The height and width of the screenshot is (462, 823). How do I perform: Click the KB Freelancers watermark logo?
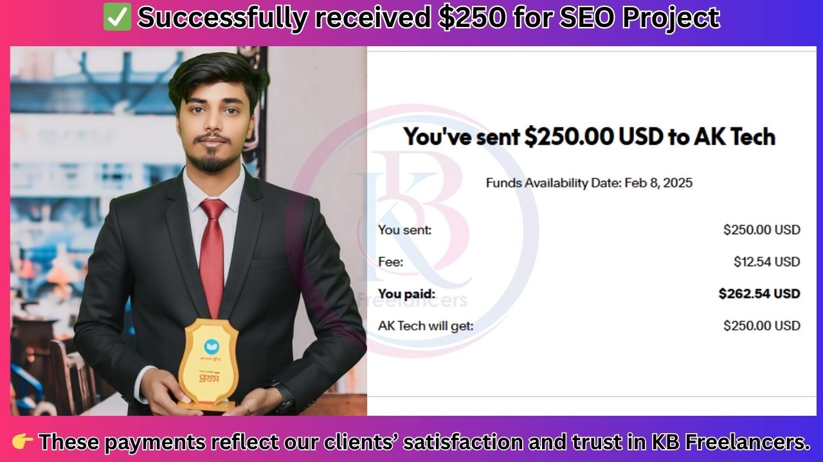pos(411,231)
